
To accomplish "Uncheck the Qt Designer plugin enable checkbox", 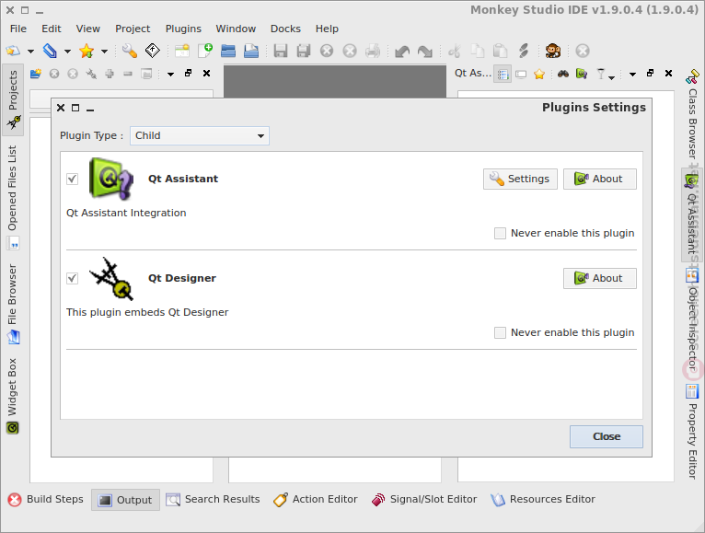I will tap(73, 278).
